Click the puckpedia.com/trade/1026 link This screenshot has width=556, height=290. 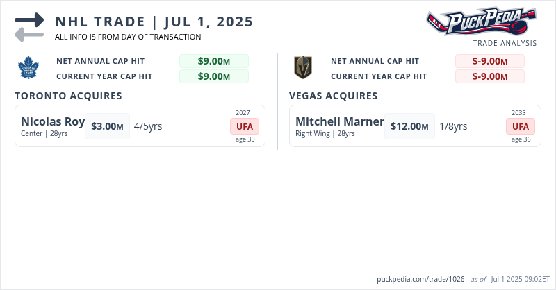420,279
